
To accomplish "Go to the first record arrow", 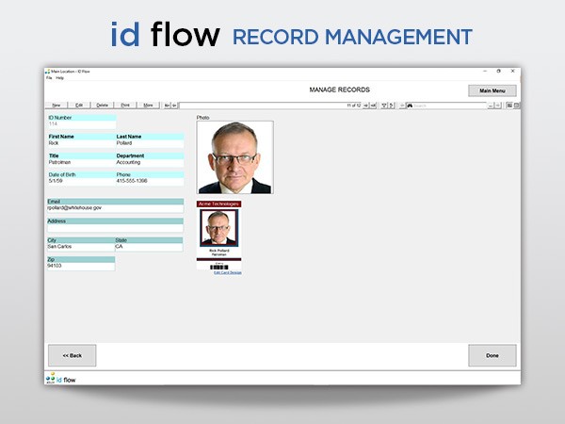I will (x=167, y=106).
